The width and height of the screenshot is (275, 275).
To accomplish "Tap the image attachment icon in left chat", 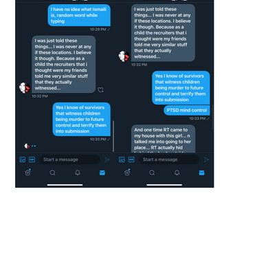I will point(23,159).
